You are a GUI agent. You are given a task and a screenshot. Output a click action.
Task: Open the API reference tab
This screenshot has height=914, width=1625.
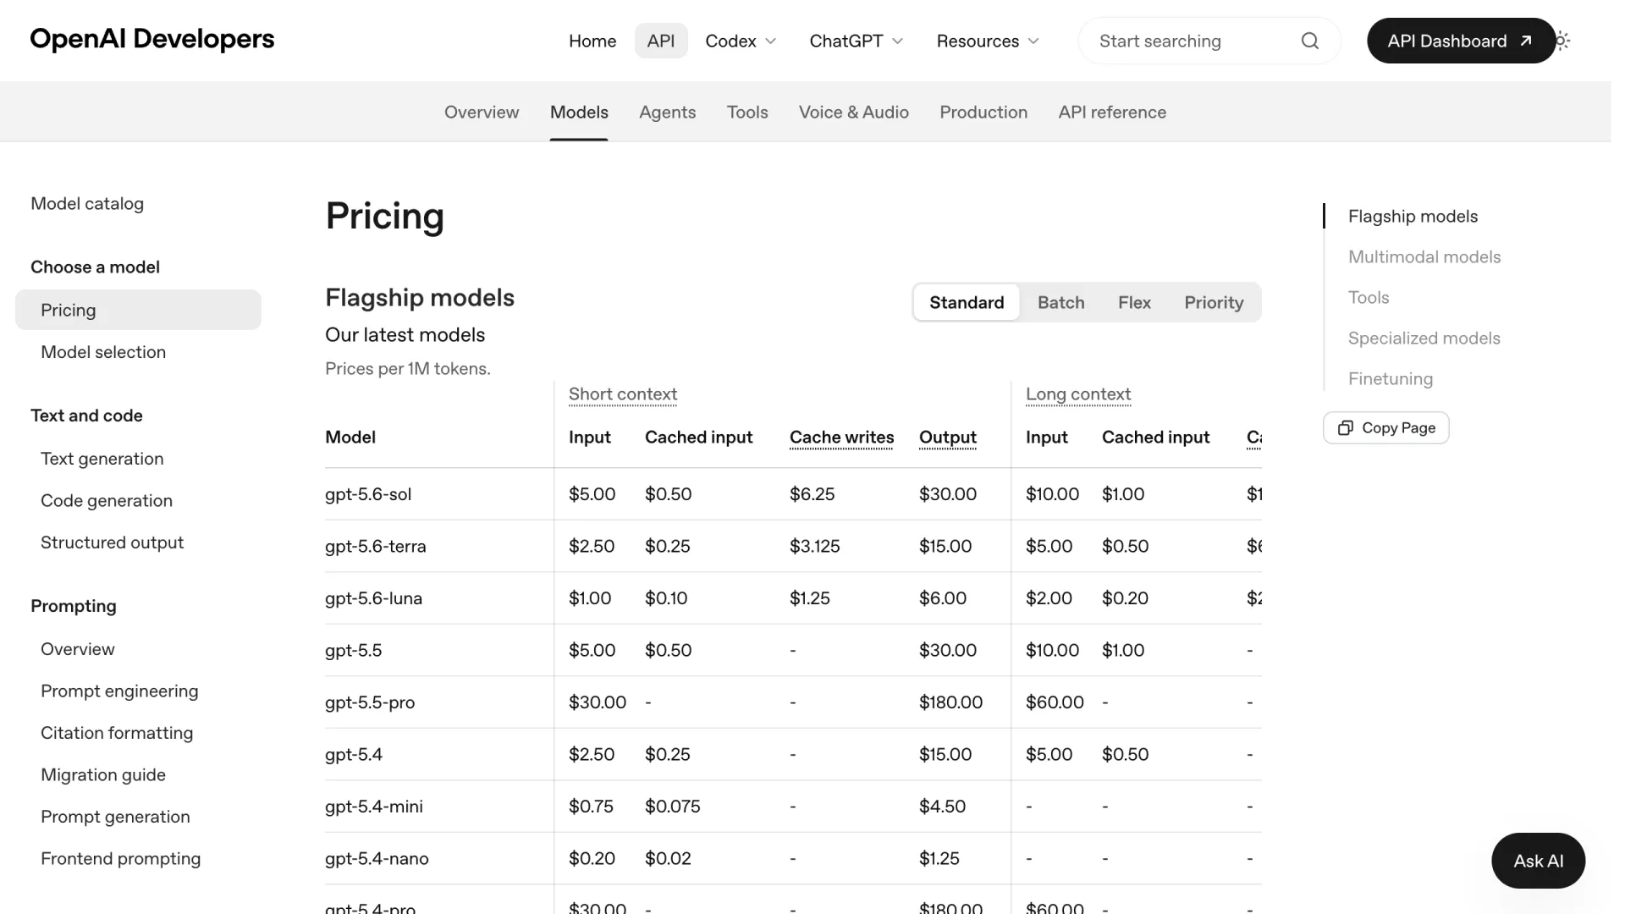point(1112,112)
